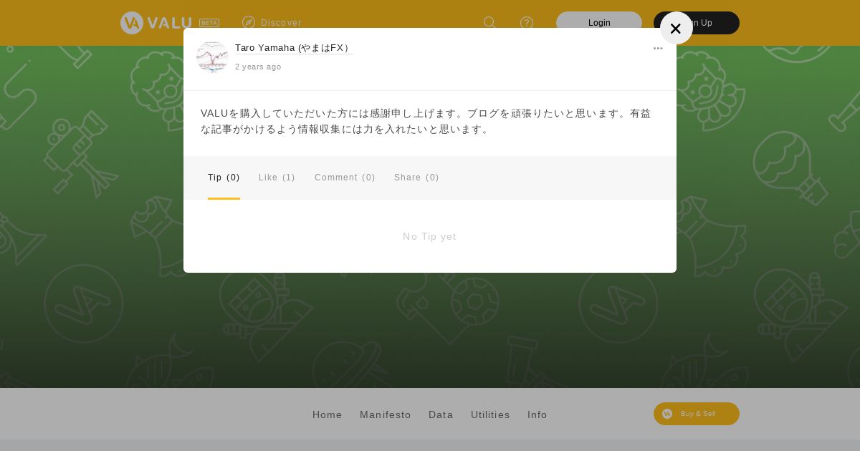Image resolution: width=860 pixels, height=451 pixels.
Task: Open the Home footer link
Action: (328, 414)
